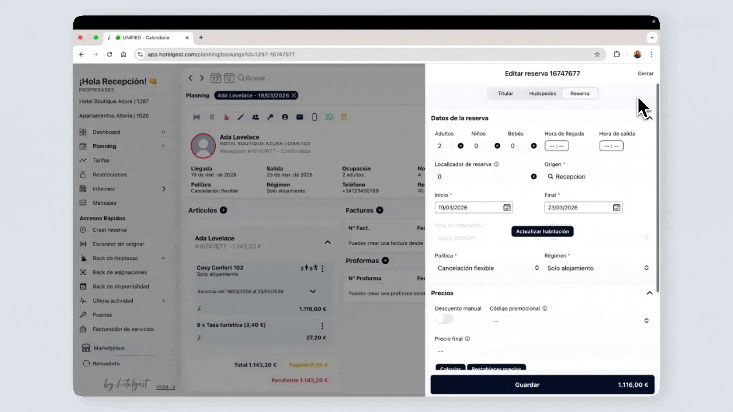Clear the Adultos value with its X
The width and height of the screenshot is (733, 412).
(x=460, y=146)
